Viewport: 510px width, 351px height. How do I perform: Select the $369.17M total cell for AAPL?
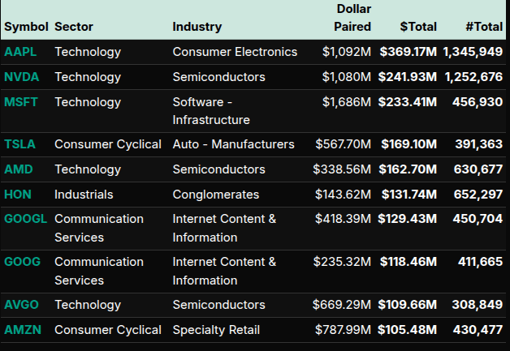click(x=408, y=52)
